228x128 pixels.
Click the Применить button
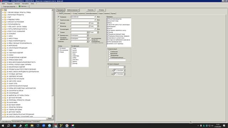(61, 10)
